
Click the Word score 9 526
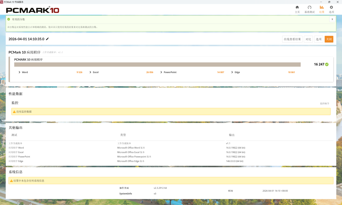pos(80,72)
